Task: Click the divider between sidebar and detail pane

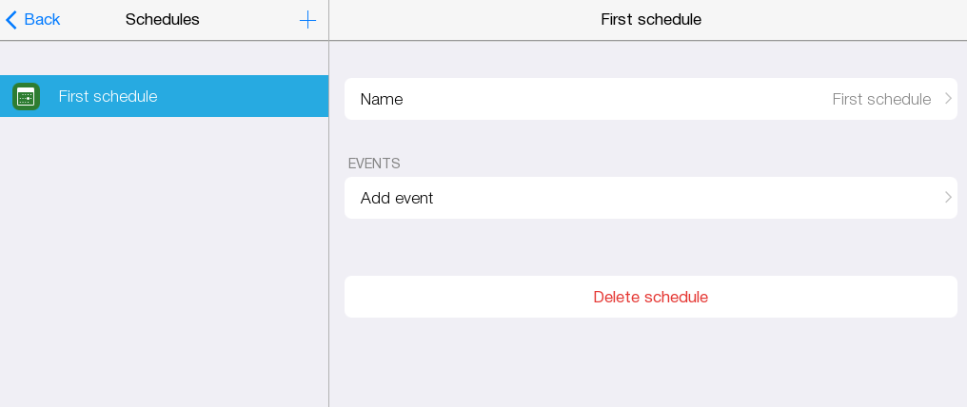Action: pyautogui.click(x=328, y=238)
